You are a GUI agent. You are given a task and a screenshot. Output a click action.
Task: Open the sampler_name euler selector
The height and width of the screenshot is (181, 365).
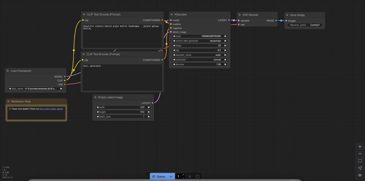pos(200,55)
